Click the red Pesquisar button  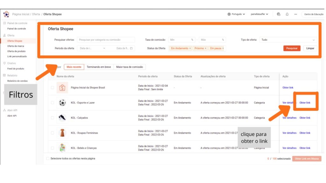coord(292,48)
